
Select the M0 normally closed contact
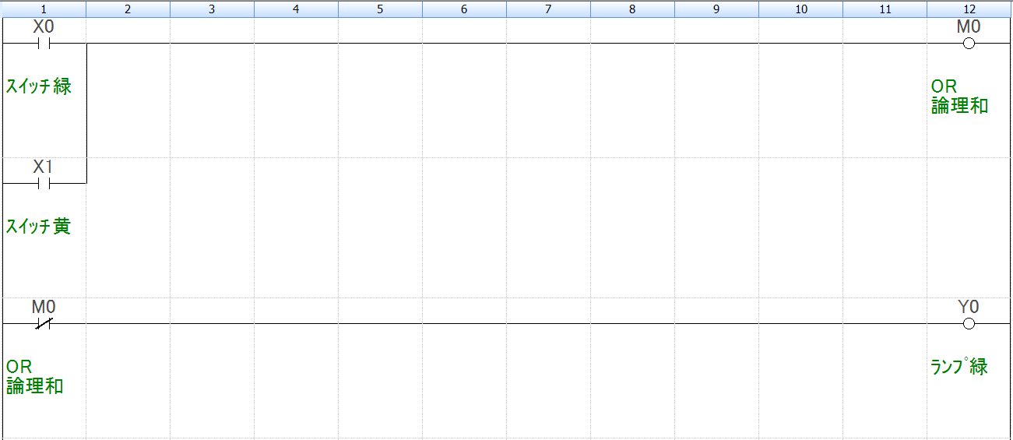click(44, 324)
